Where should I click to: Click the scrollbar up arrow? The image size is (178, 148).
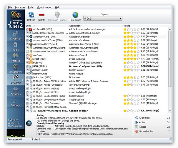coord(170,29)
